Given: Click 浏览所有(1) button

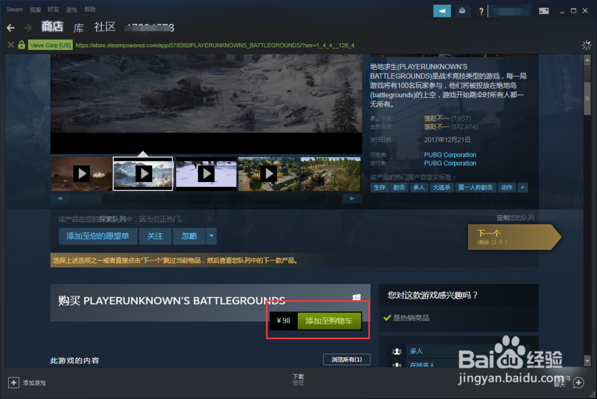Looking at the screenshot, I should coord(346,359).
